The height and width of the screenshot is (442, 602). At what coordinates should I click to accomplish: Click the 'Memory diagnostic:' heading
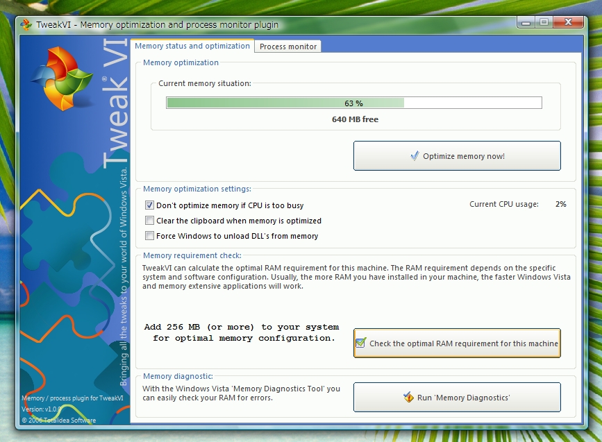click(x=178, y=376)
